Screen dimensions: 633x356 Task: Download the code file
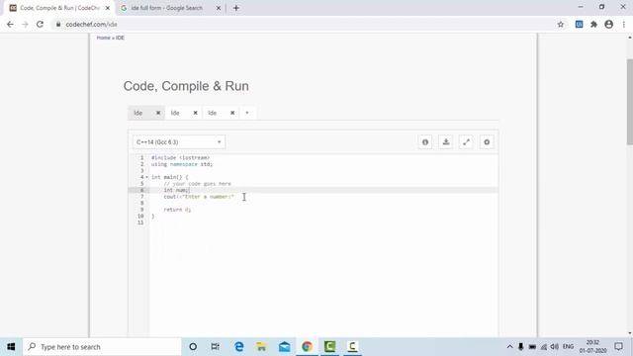click(x=446, y=142)
